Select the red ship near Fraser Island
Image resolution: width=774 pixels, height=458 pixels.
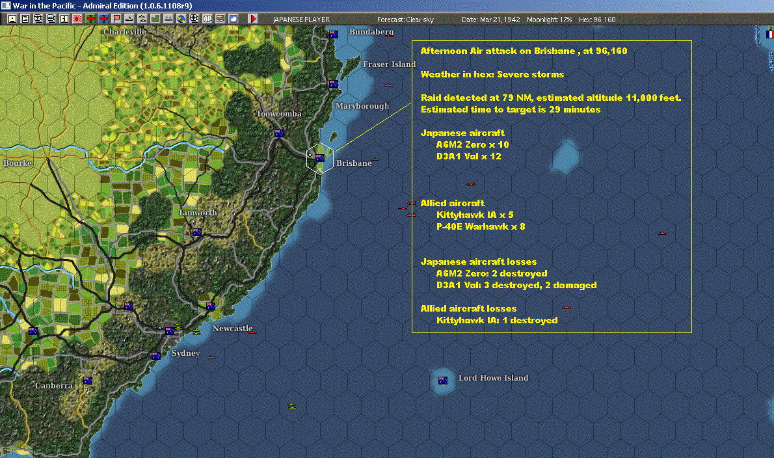[x=389, y=85]
